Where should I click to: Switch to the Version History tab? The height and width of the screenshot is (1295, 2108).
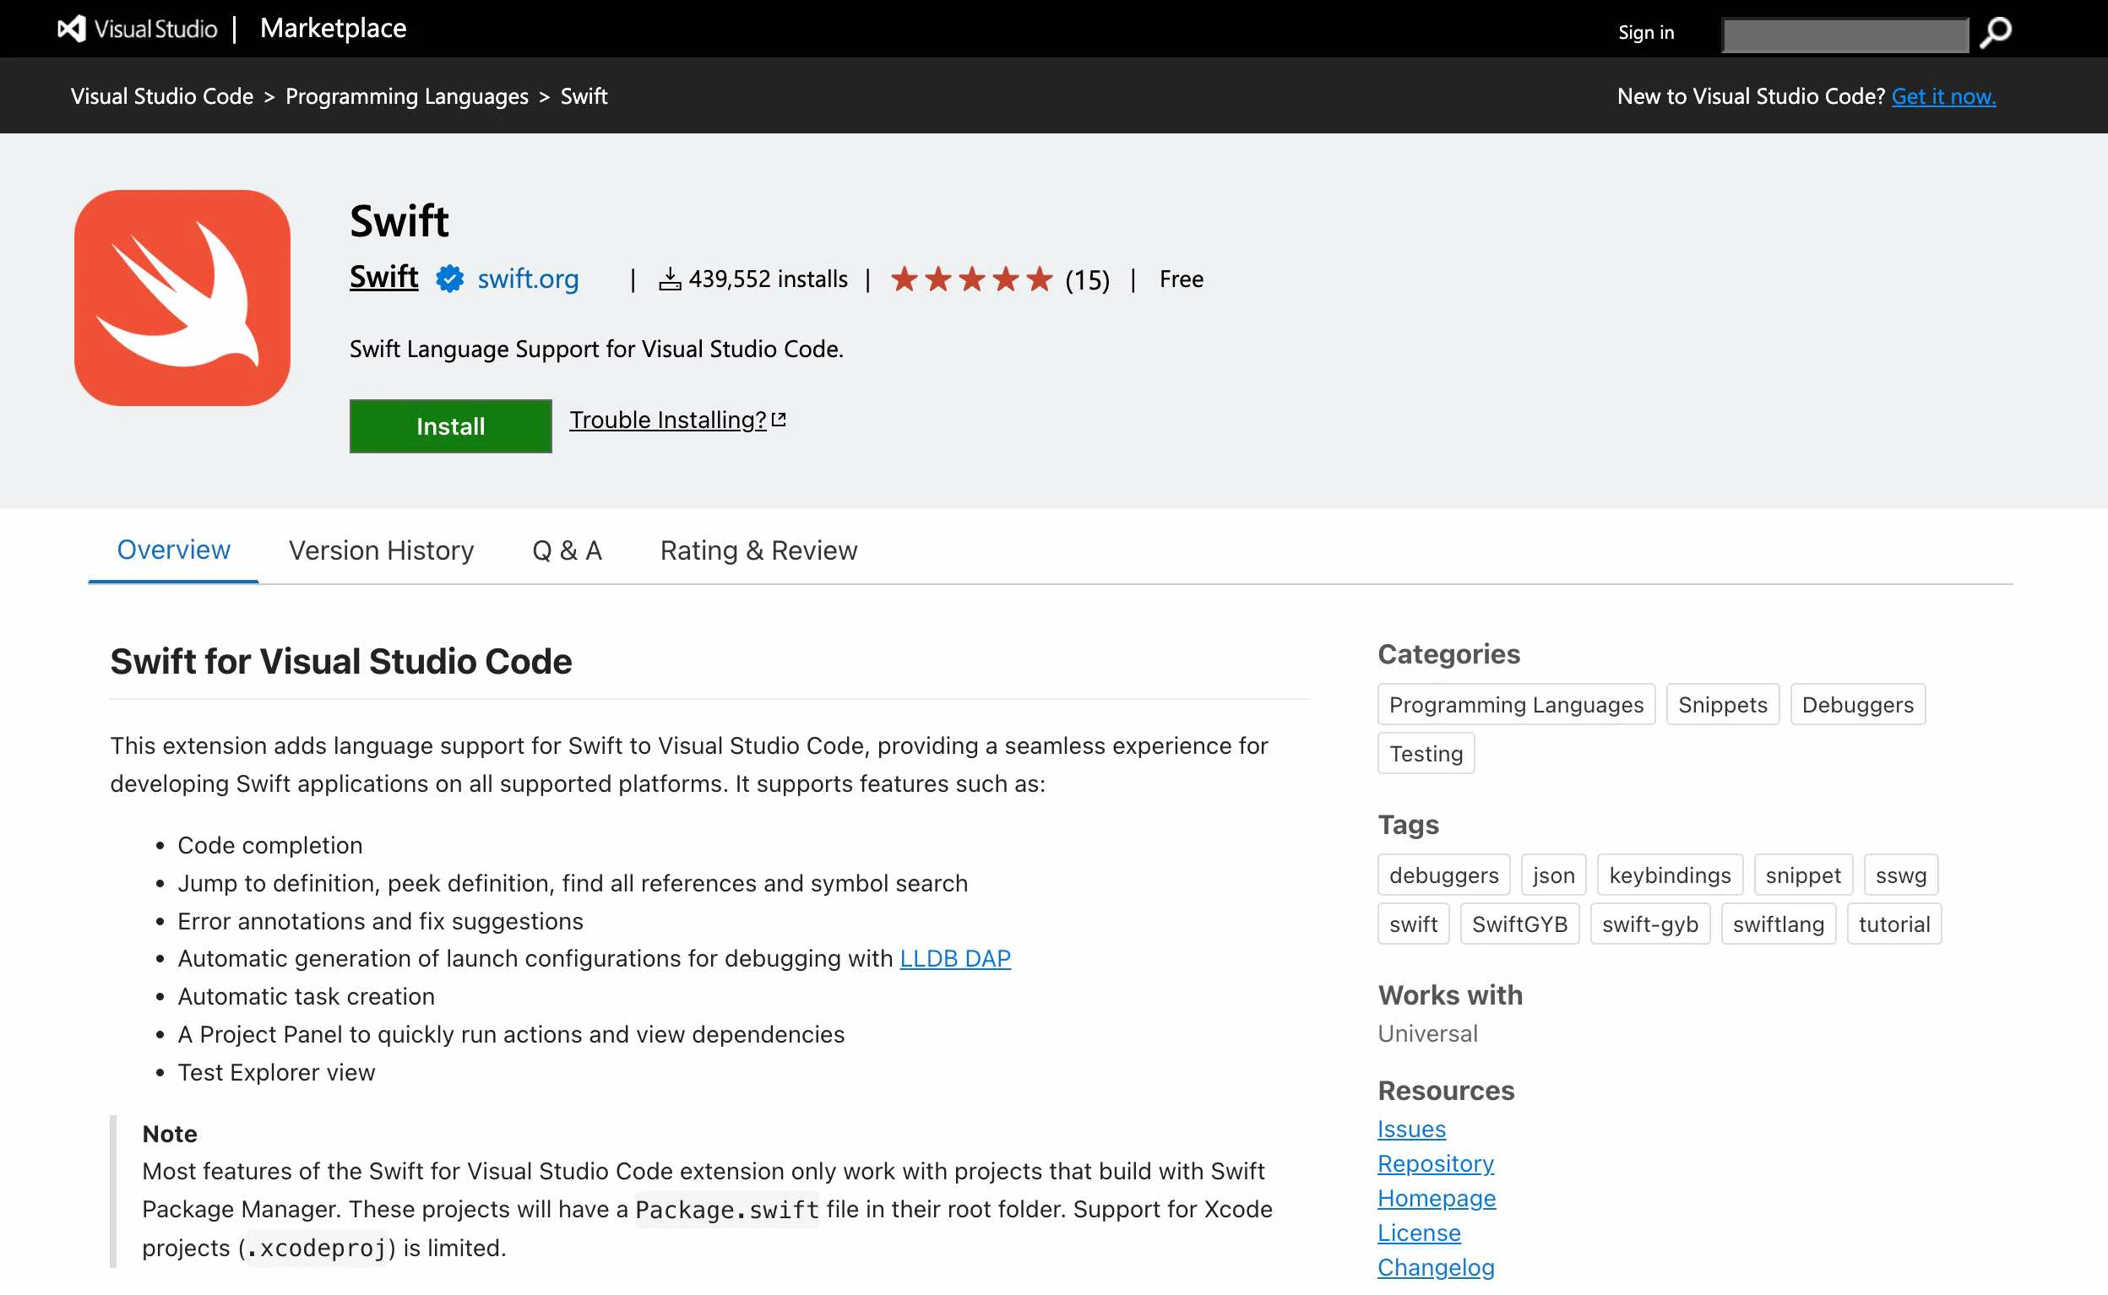pyautogui.click(x=381, y=550)
